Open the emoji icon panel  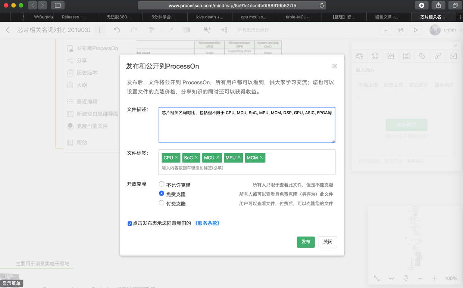tap(375, 56)
